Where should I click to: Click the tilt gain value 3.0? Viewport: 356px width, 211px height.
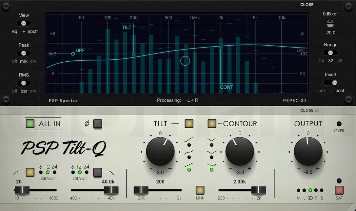[160, 173]
